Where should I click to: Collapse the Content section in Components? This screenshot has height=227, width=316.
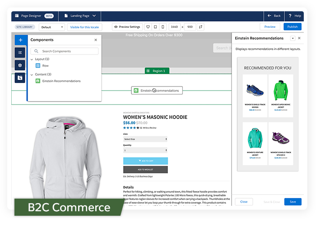tap(32, 74)
